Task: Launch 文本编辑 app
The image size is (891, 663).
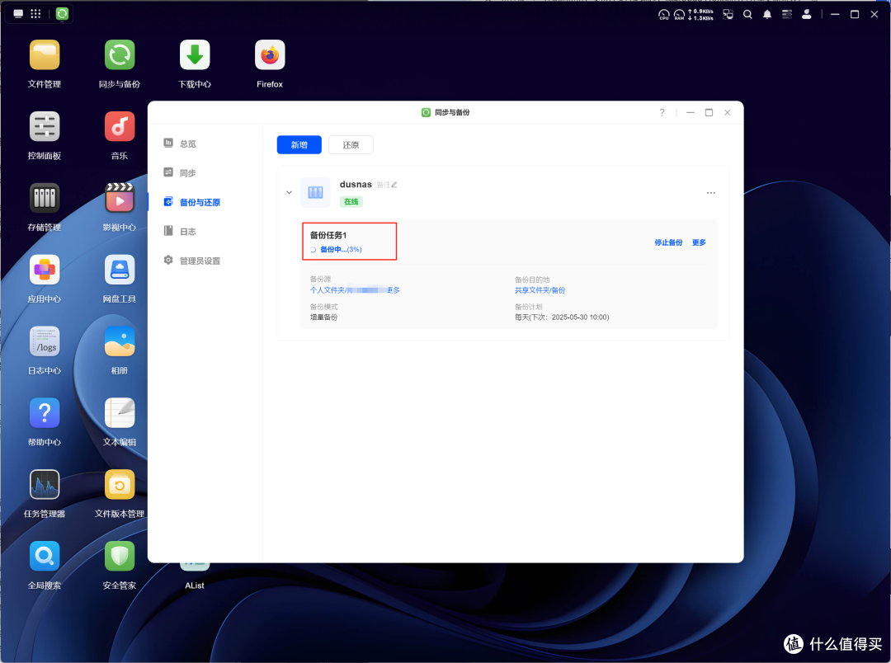Action: tap(120, 413)
